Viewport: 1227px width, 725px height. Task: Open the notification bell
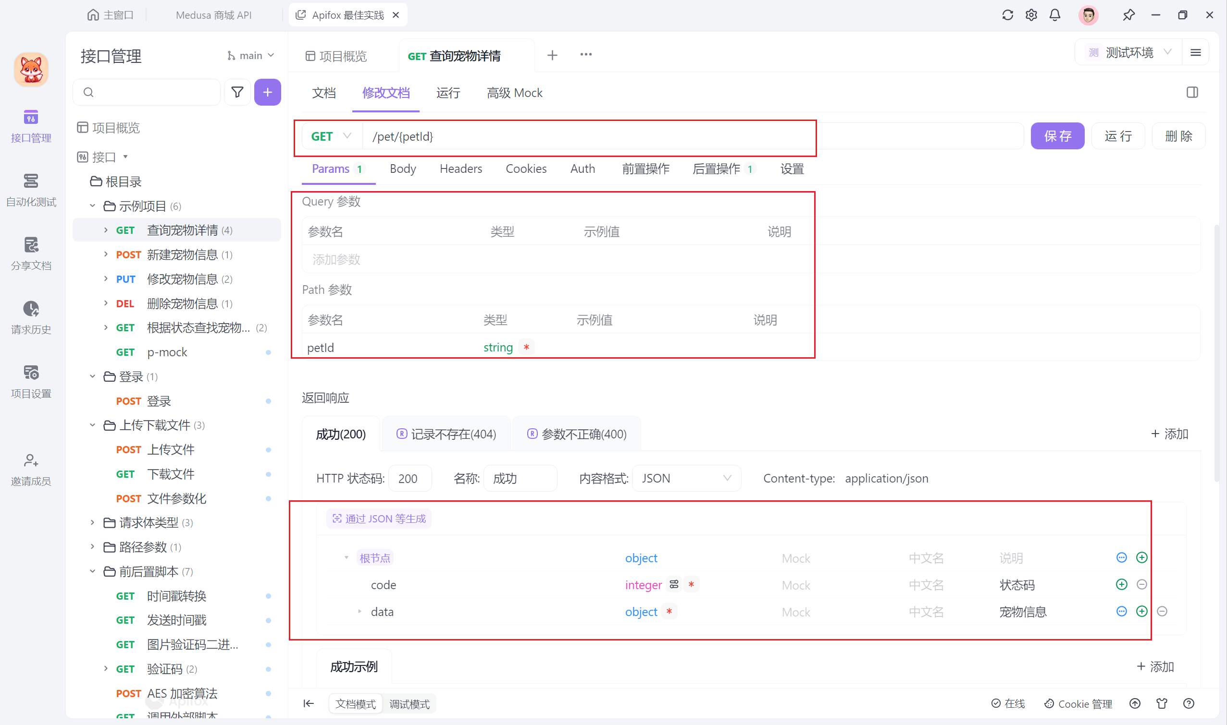tap(1055, 15)
